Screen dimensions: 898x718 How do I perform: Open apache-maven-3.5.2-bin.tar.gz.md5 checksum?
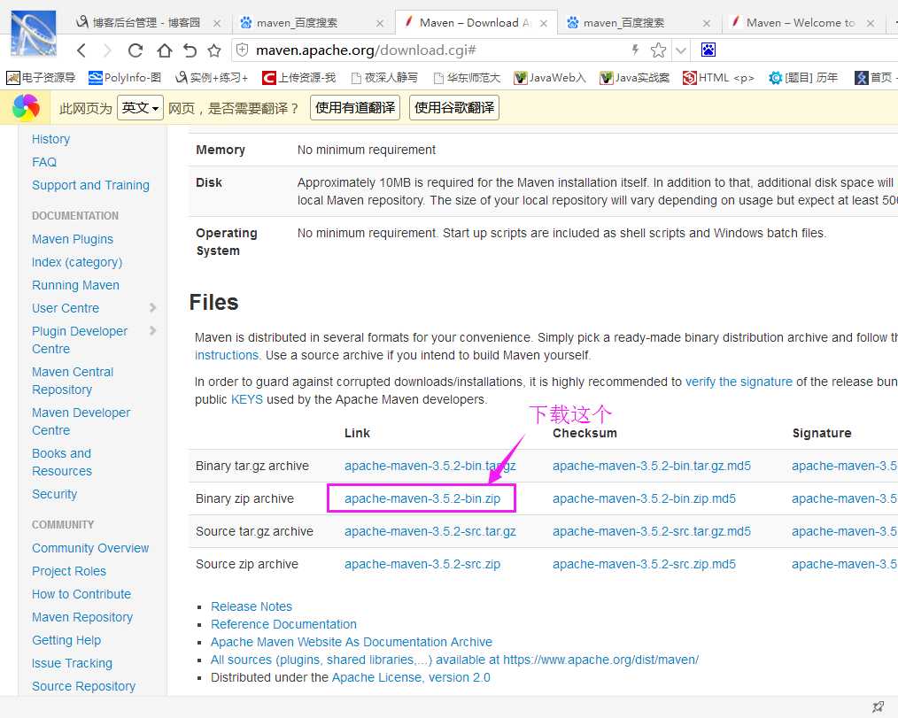coord(652,466)
